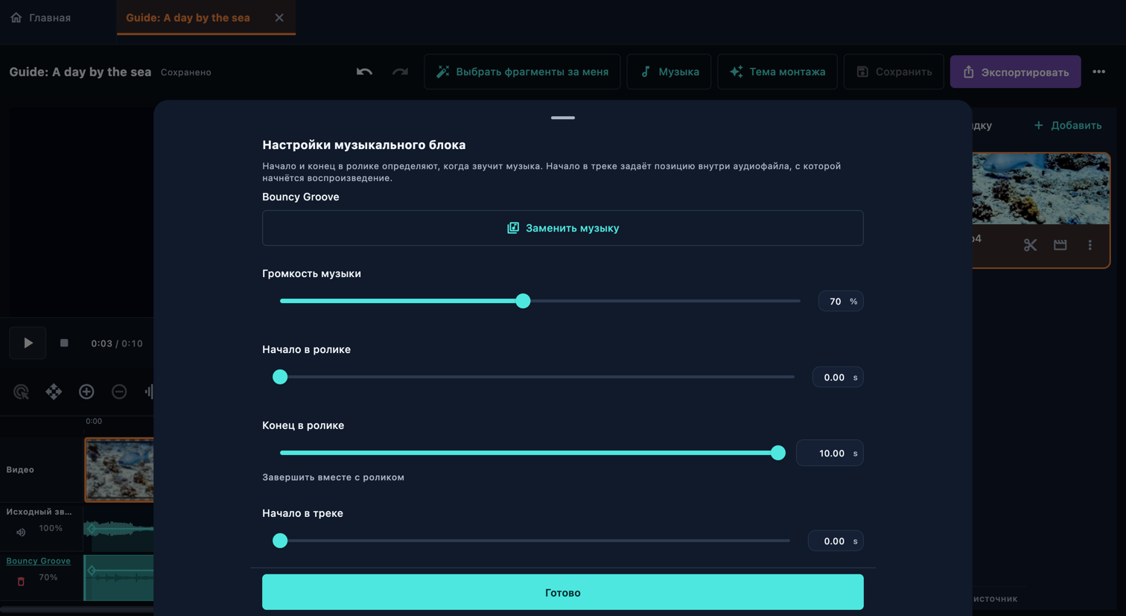
Task: Click the modal drag handle bar
Action: (563, 118)
